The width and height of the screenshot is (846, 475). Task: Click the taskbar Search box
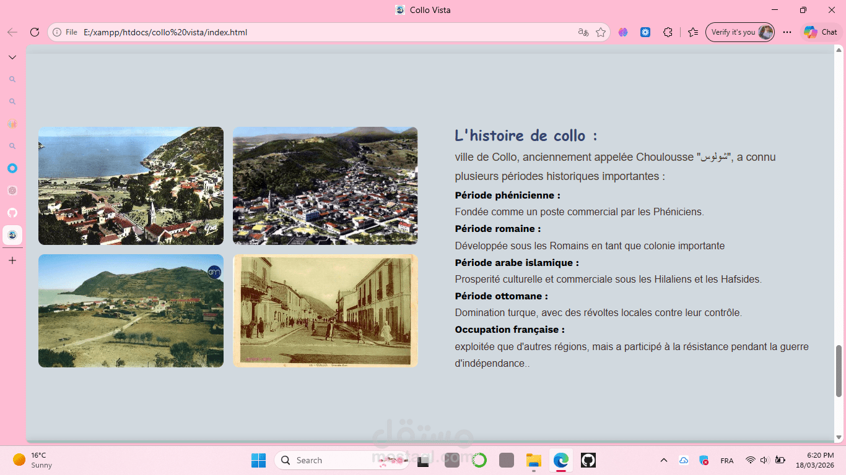341,460
